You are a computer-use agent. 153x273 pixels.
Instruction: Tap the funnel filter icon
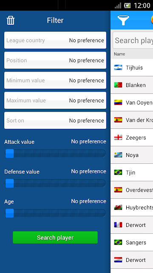tap(123, 20)
